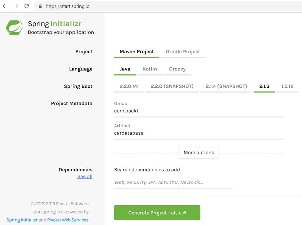
Task: Choose Kotlin as the language
Action: tap(149, 69)
